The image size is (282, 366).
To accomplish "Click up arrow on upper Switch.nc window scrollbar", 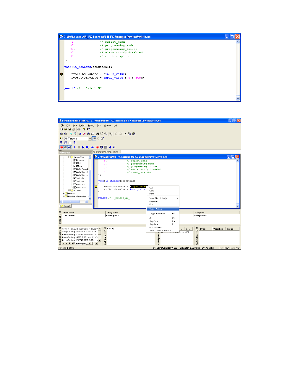I will tap(238, 42).
